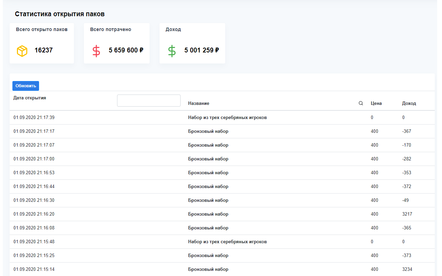Select date 01.09.2020 21:15:14
Screen dimensions: 442x276
pos(34,269)
